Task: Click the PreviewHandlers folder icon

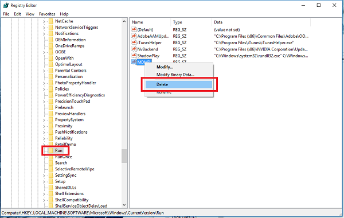Action: point(51,114)
